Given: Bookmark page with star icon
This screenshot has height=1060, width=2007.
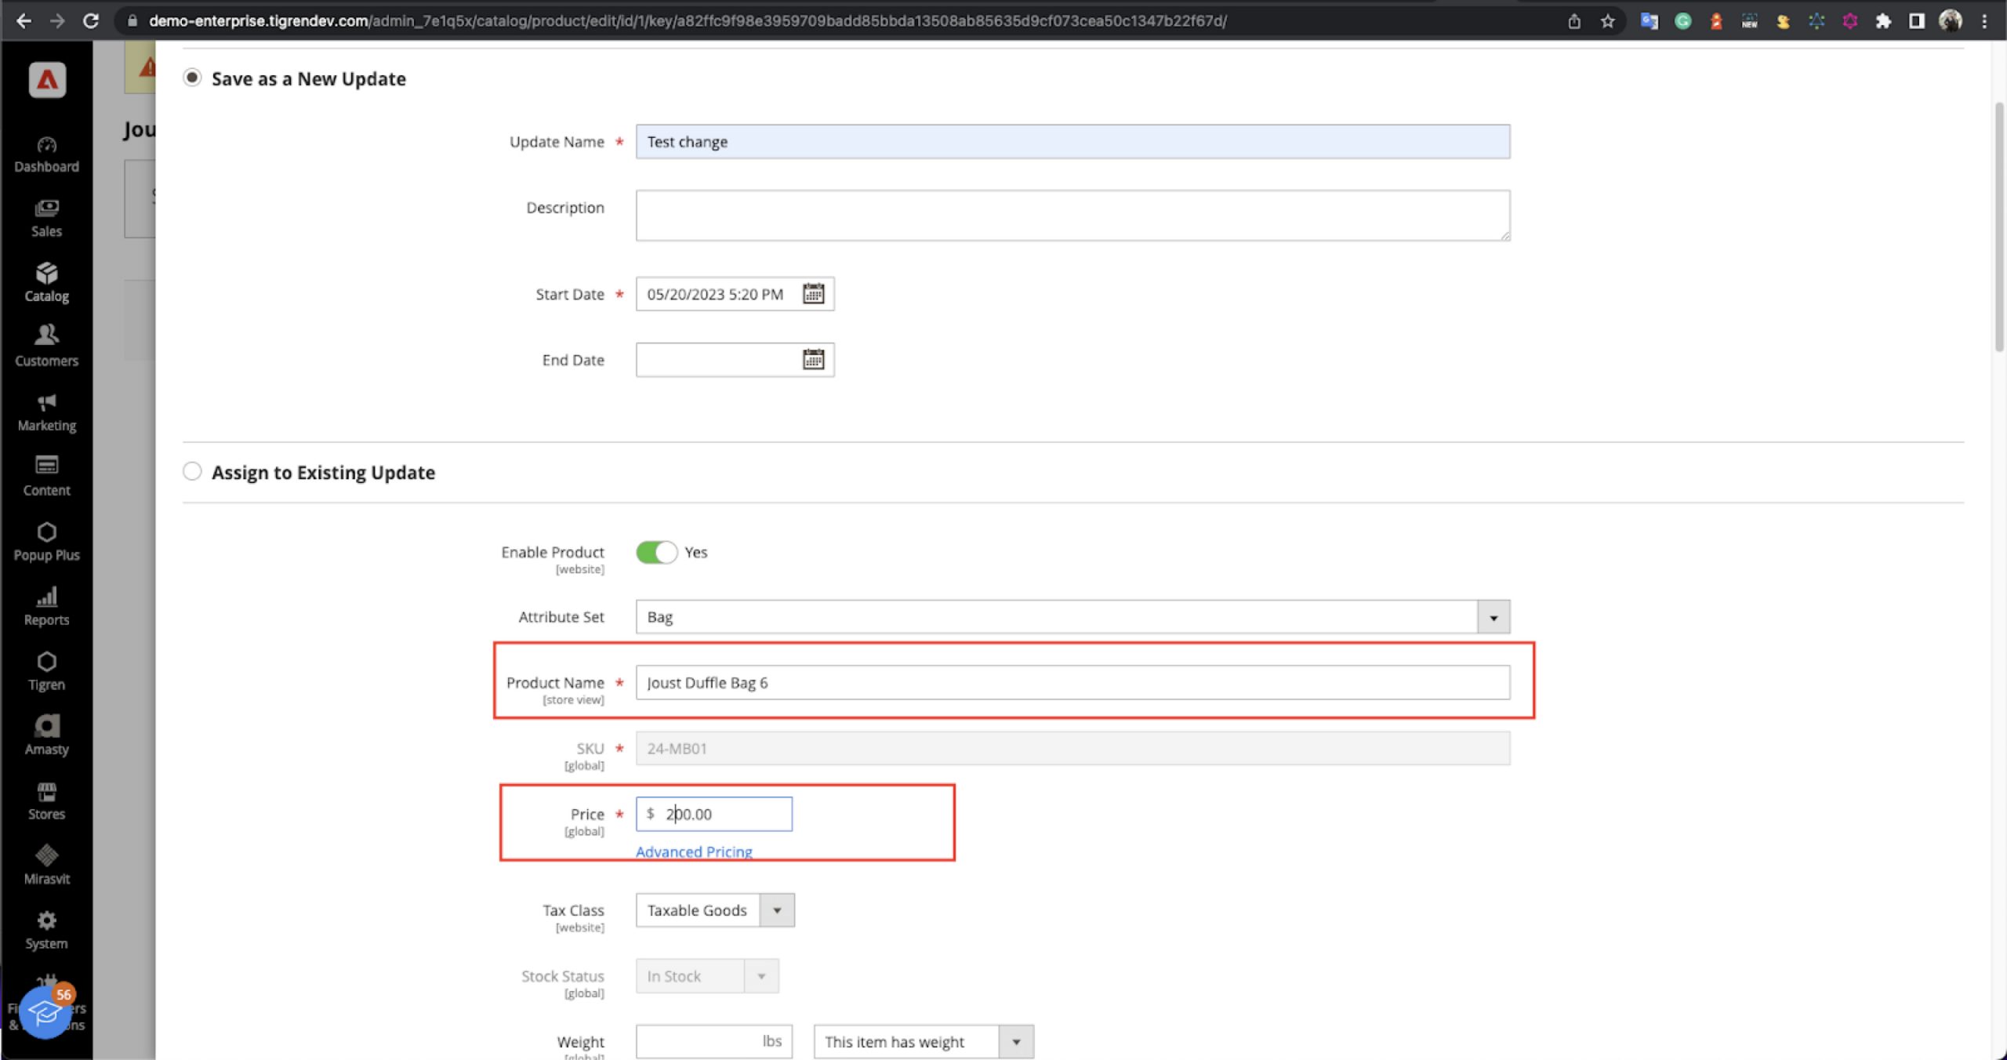Looking at the screenshot, I should click(1608, 21).
